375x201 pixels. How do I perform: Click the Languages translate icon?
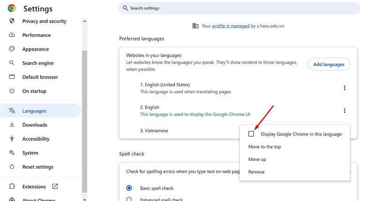12,111
